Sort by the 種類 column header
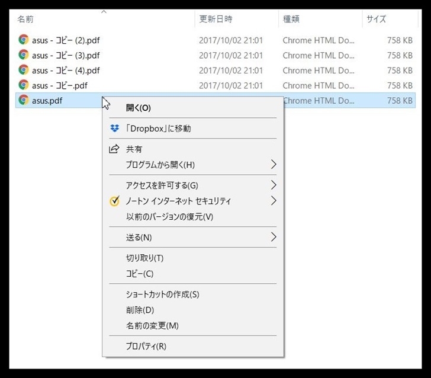This screenshot has width=431, height=378. click(291, 19)
